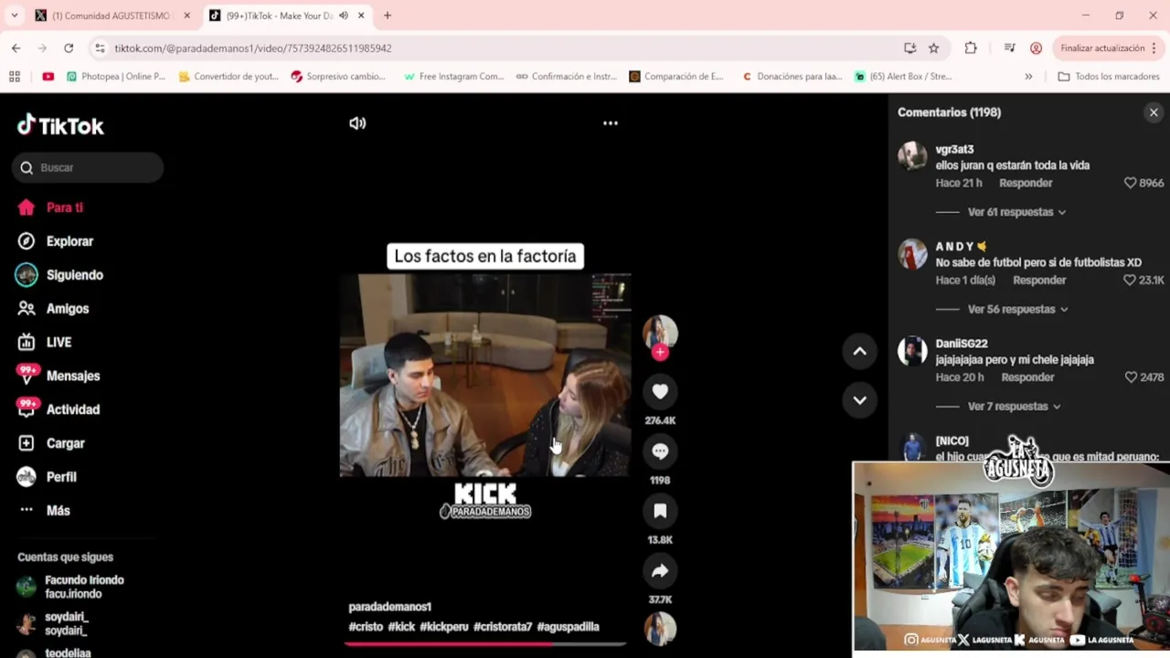
Task: Open the three-dot video options menu
Action: [x=611, y=123]
